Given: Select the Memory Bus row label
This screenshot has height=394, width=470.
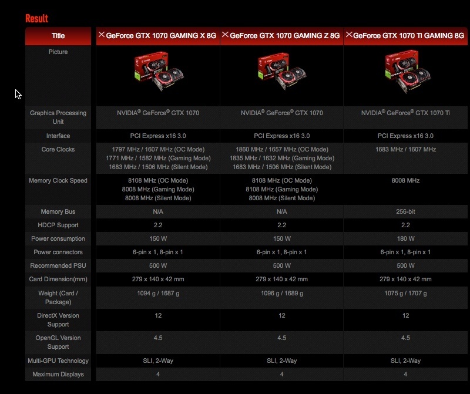Looking at the screenshot, I should click(x=58, y=211).
